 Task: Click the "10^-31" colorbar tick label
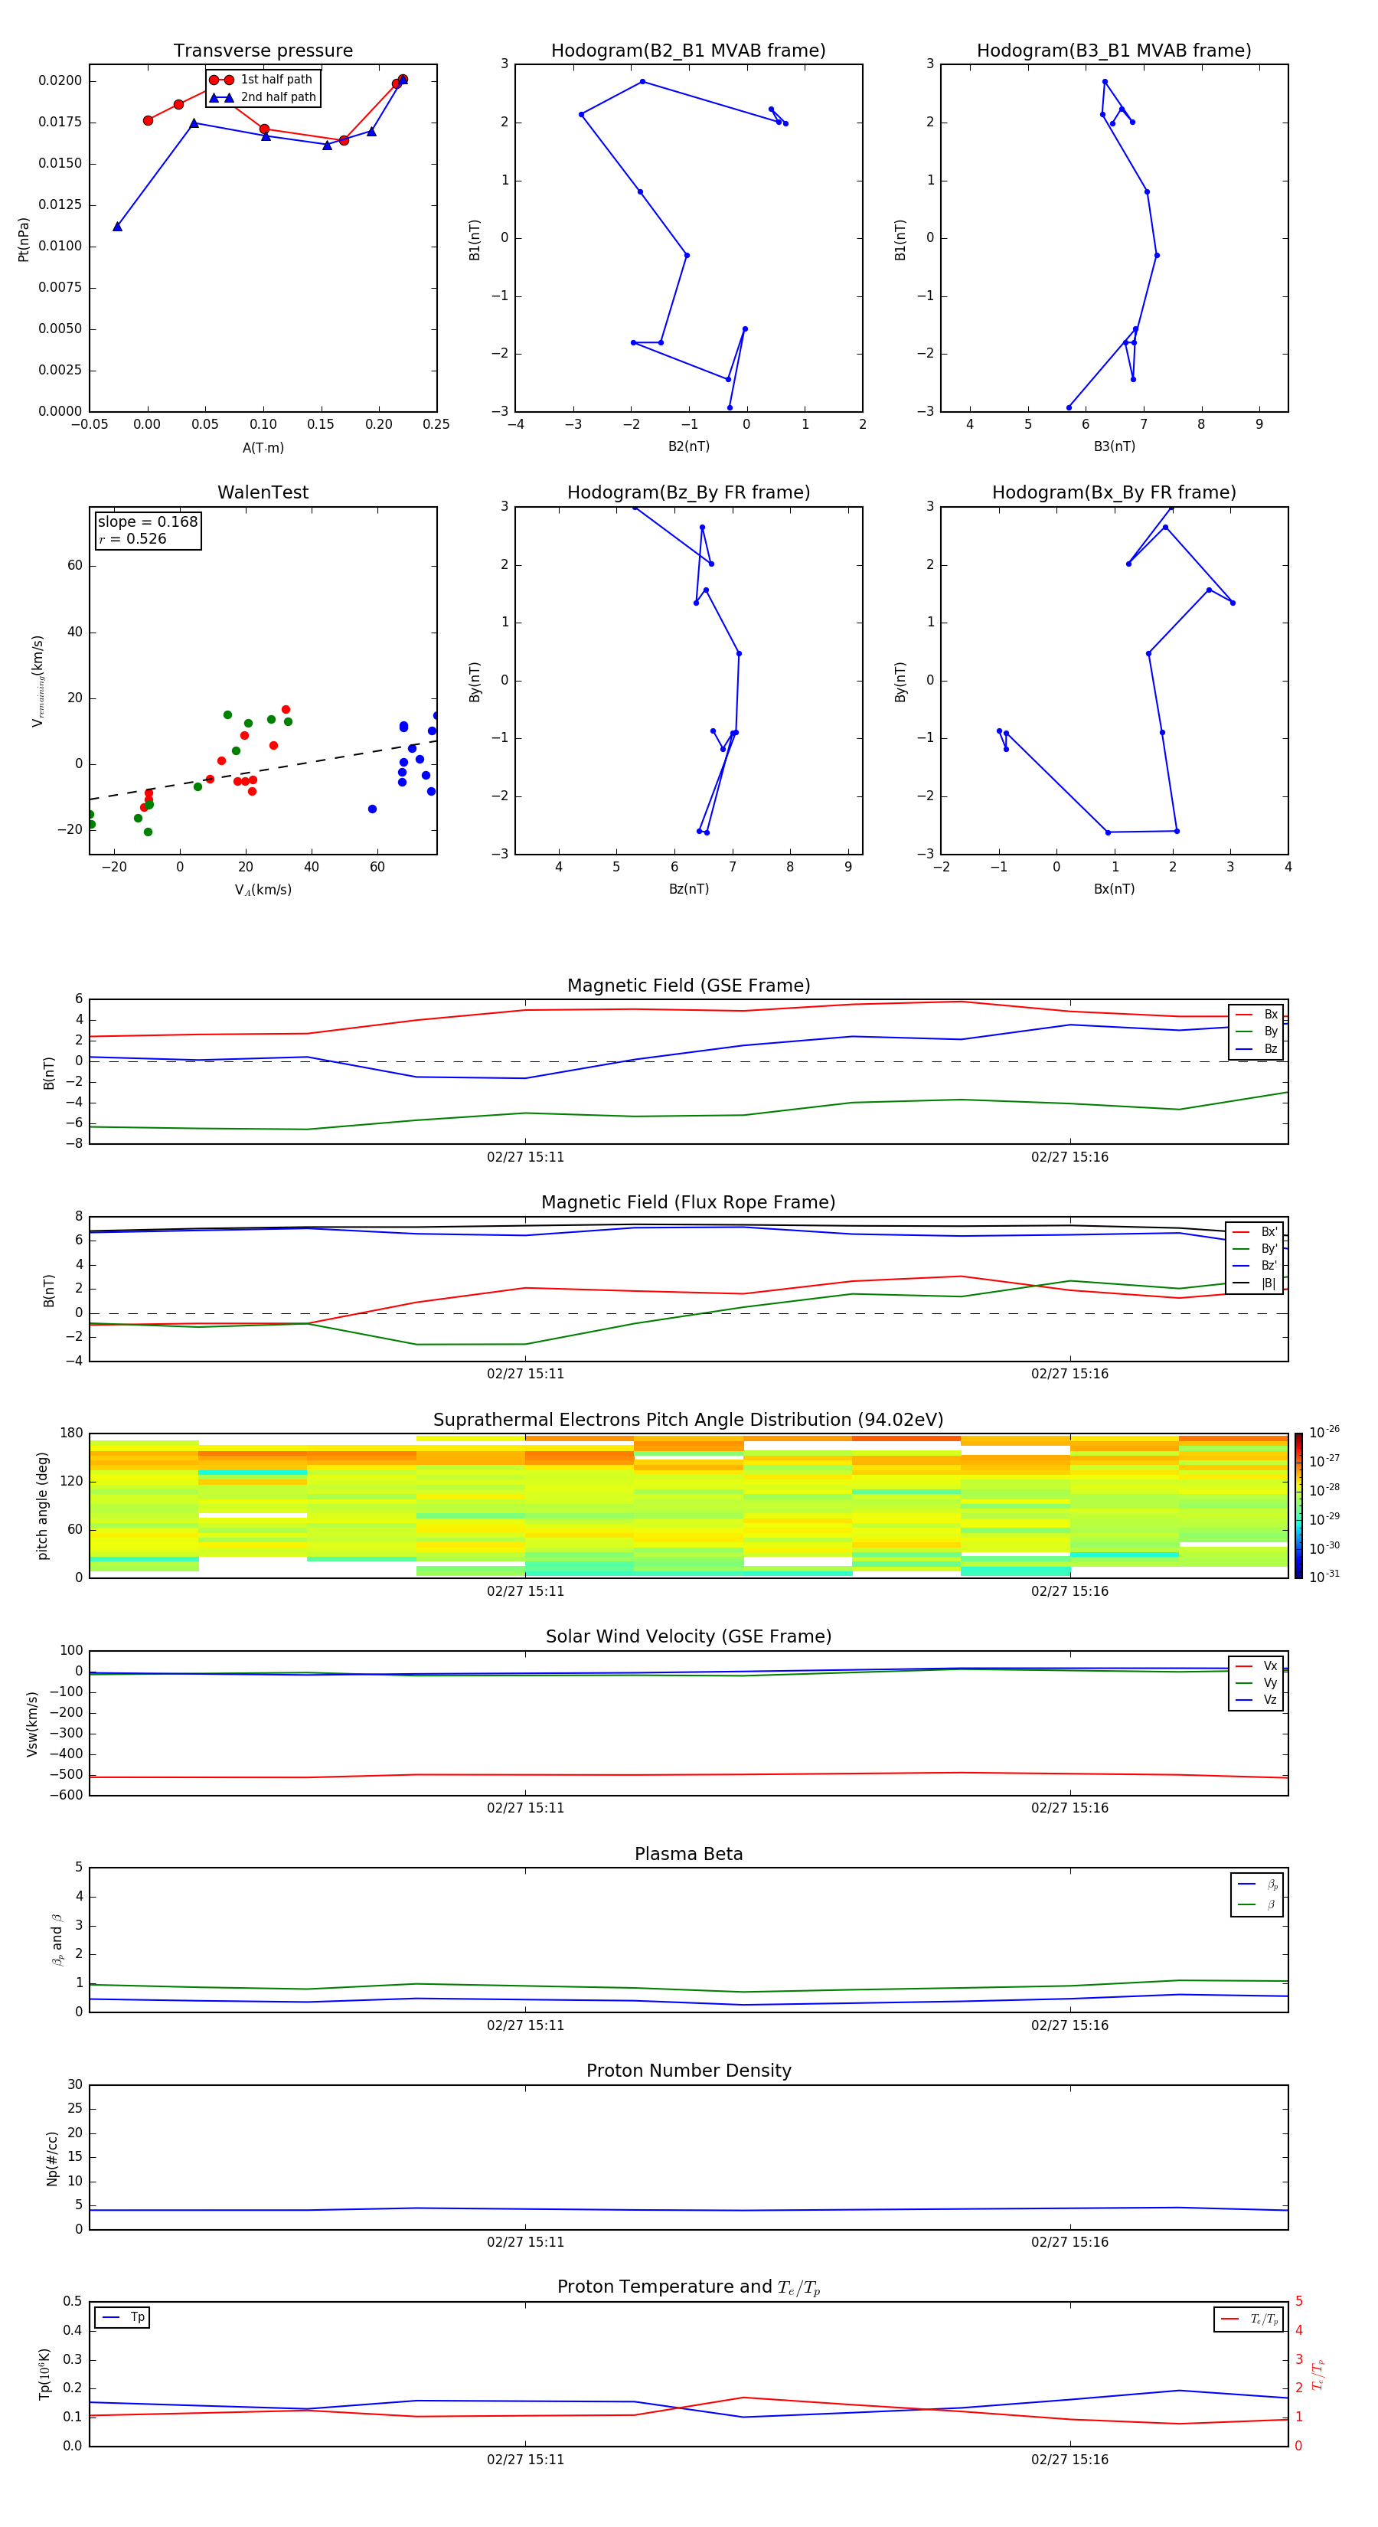point(1325,1577)
